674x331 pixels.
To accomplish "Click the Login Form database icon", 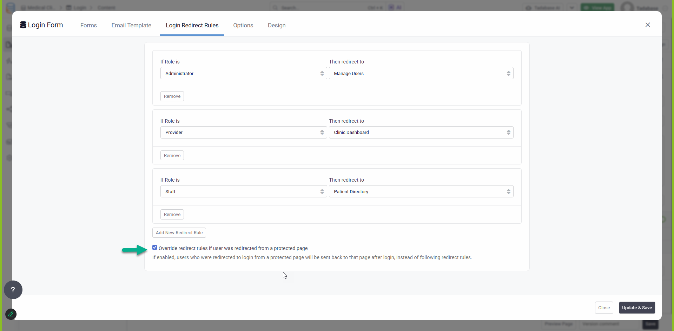I will click(23, 25).
